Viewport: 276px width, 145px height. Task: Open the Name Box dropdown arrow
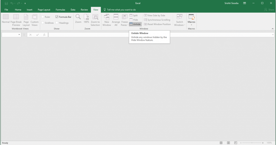19,35
